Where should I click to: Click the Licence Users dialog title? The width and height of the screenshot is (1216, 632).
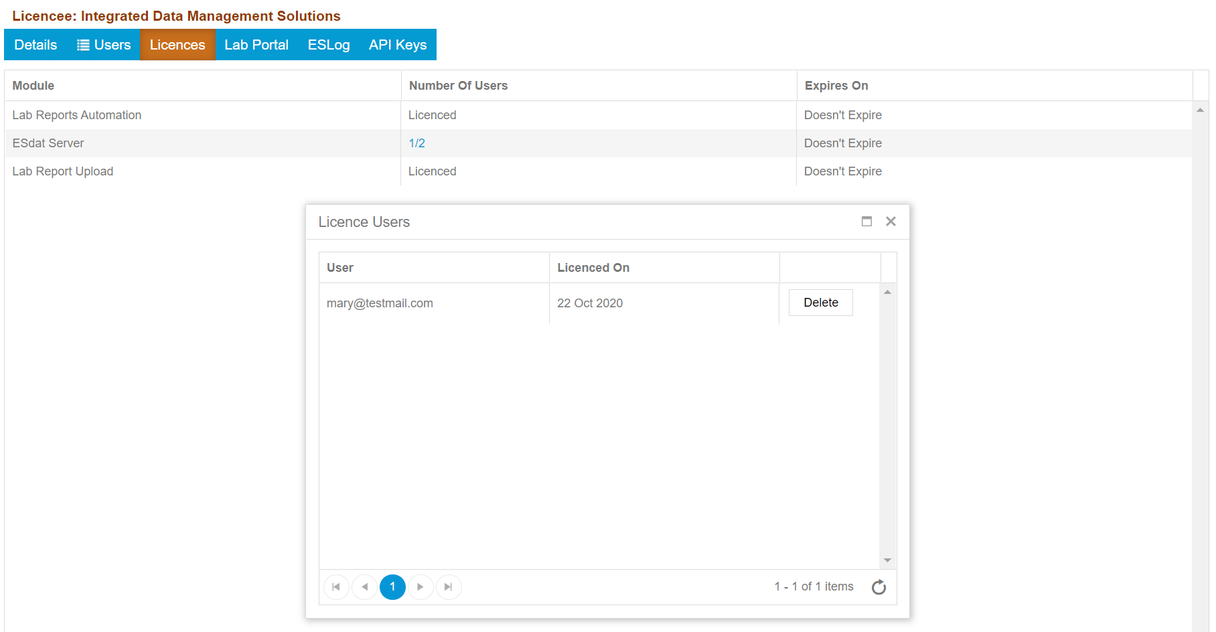[364, 222]
